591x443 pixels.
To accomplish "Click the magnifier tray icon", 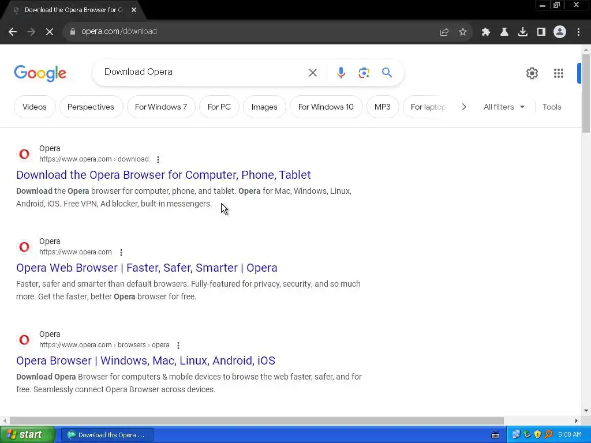I will pos(548,435).
